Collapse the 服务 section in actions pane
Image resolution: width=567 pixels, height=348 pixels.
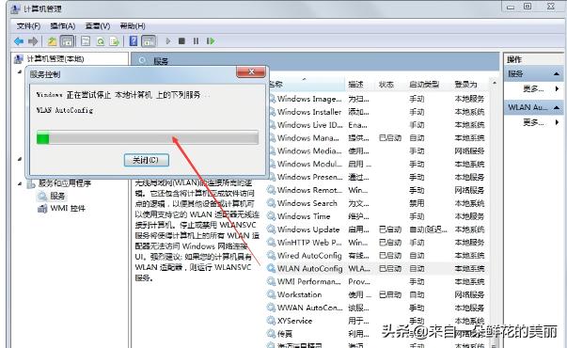click(557, 74)
